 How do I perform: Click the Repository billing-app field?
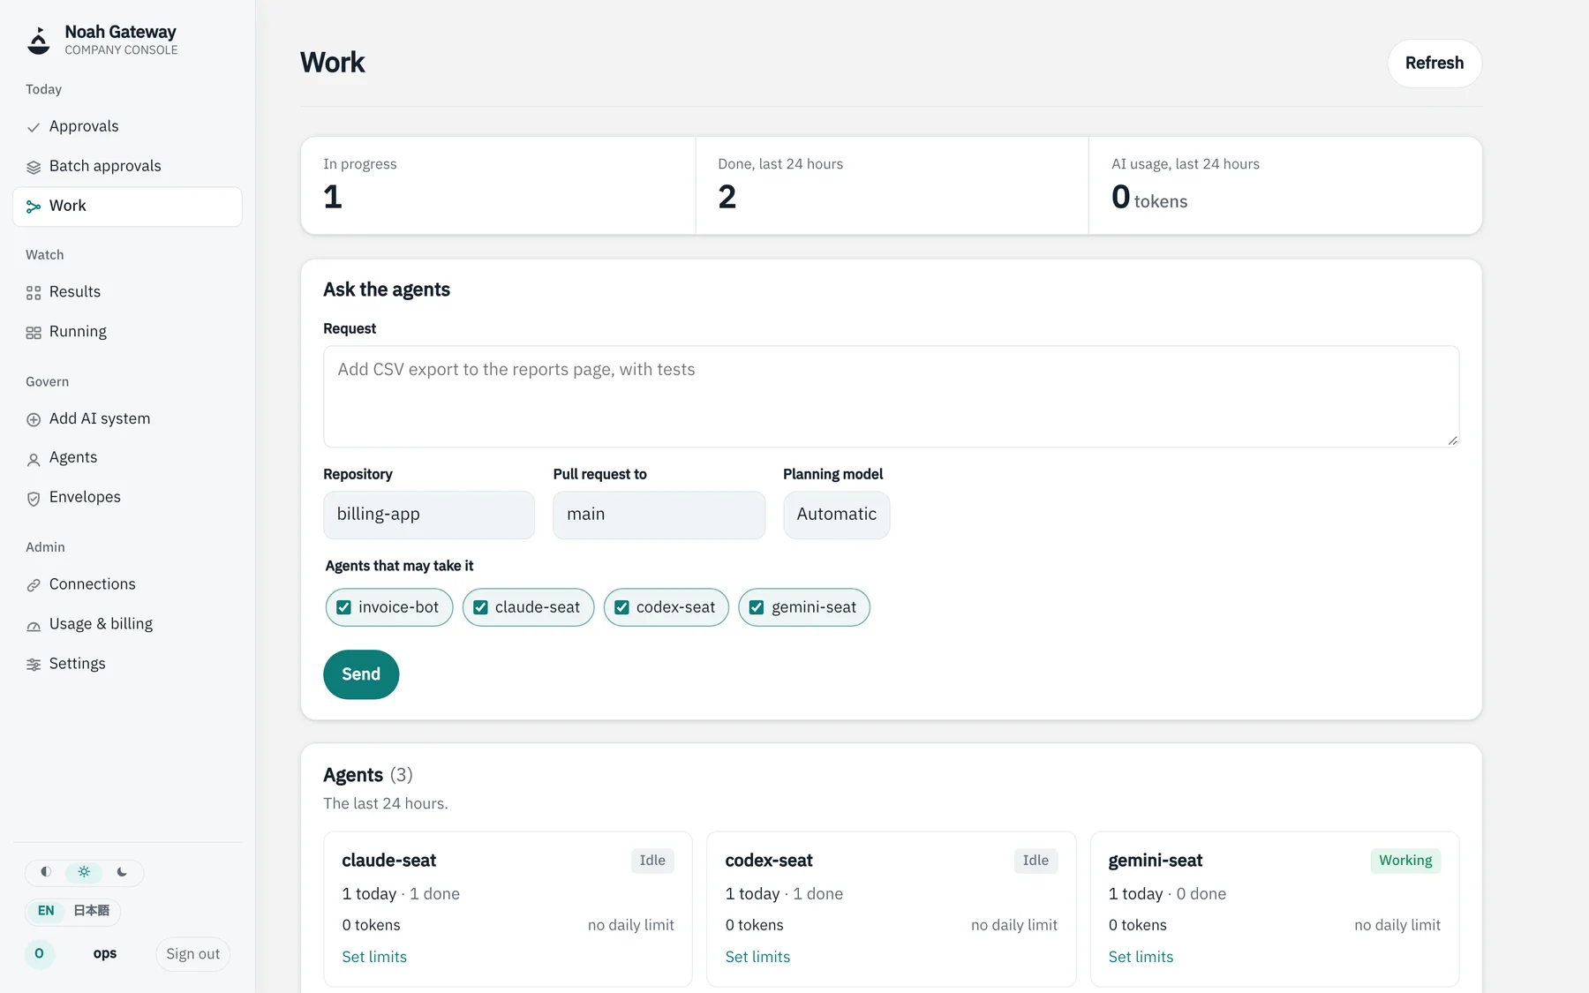tap(429, 515)
